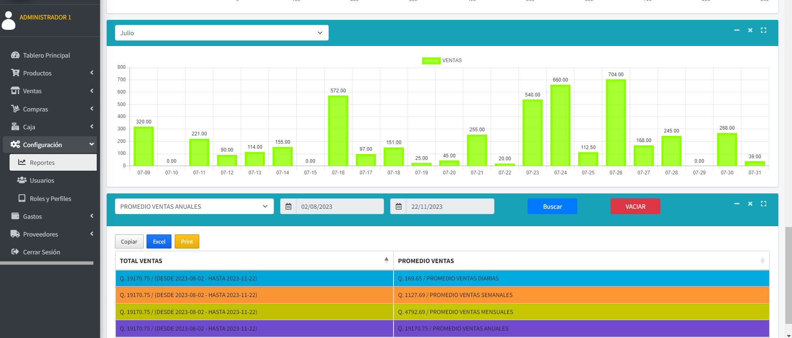Expand the Gastos submenu
Viewport: 792px width, 338px height.
[92, 216]
